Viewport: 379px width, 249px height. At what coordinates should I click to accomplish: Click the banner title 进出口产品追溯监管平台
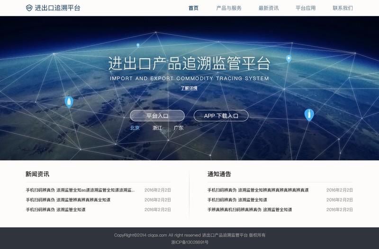tap(189, 63)
